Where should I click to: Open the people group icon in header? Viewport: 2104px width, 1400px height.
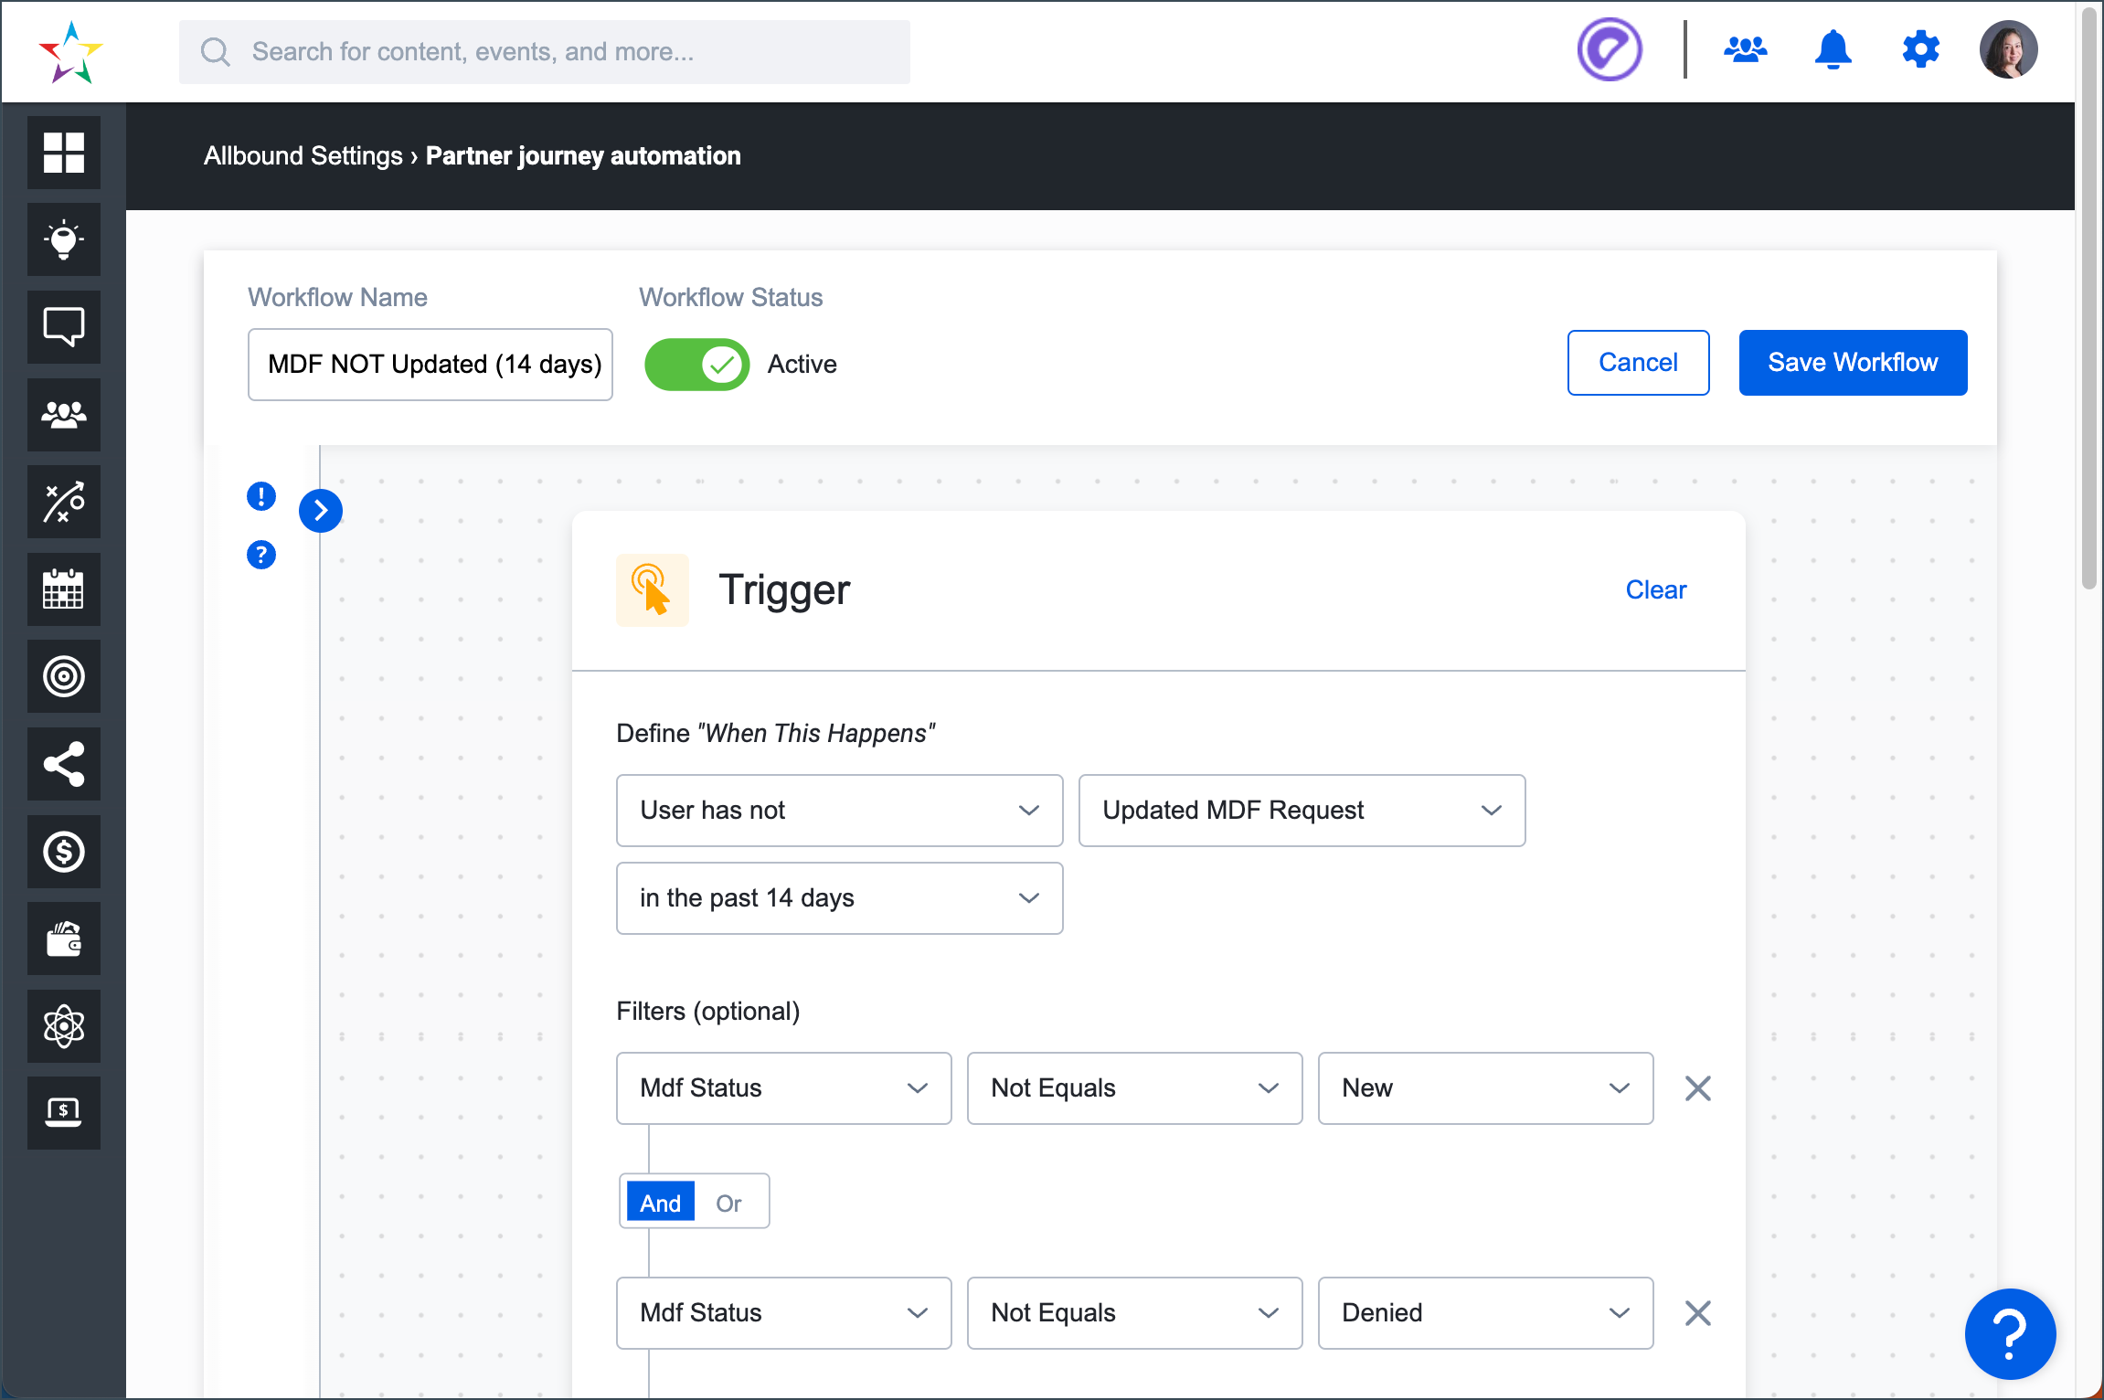tap(1745, 50)
